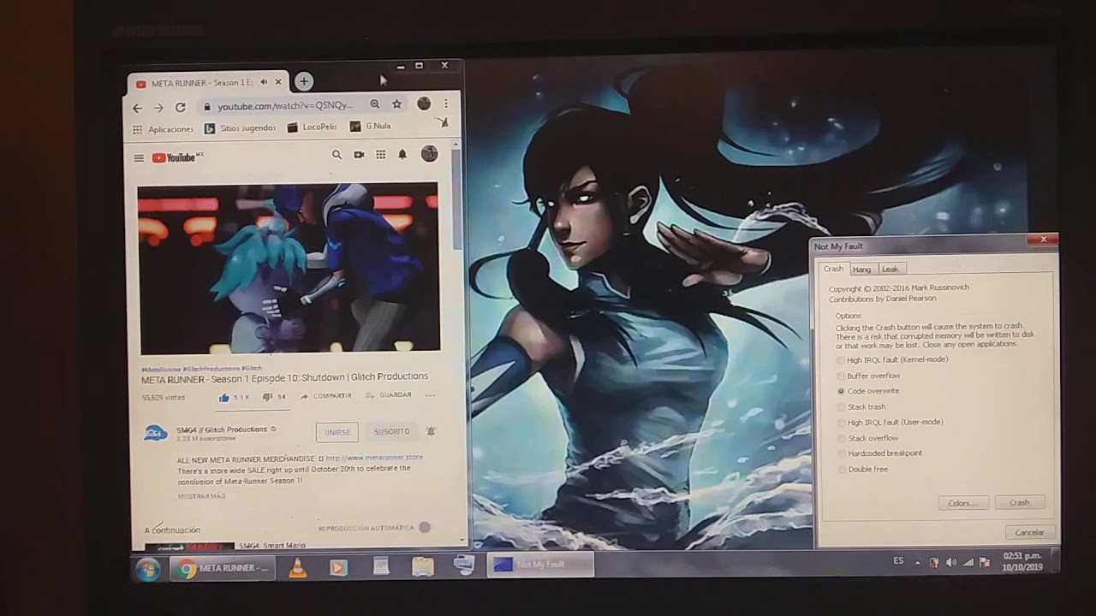
Task: Open the YouTube apps grid
Action: pyautogui.click(x=380, y=155)
